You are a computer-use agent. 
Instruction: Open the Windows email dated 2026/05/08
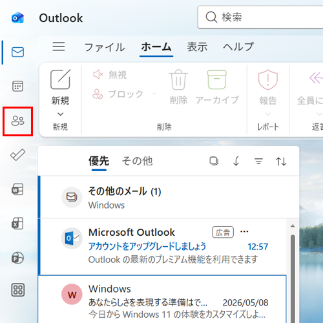[162, 299]
